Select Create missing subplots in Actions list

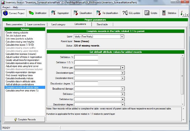(17, 33)
